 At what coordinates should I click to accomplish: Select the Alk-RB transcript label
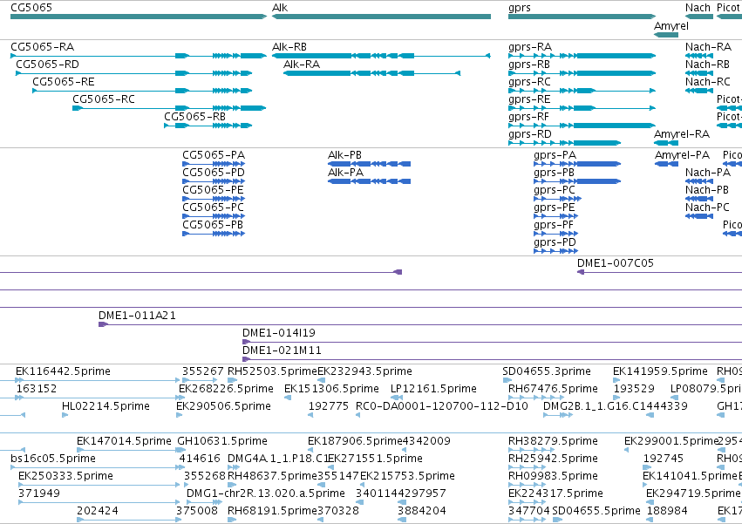coord(289,47)
